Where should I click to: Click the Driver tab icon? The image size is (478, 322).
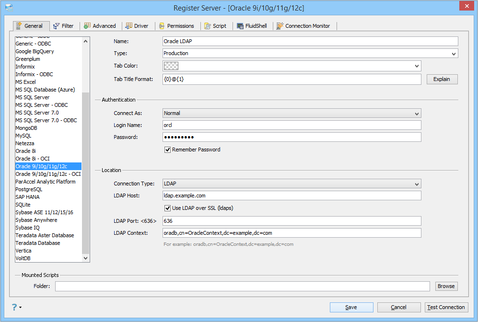(129, 26)
